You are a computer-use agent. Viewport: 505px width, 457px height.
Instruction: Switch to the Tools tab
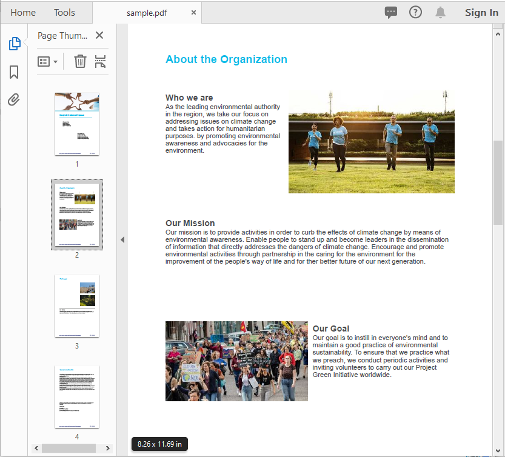64,12
